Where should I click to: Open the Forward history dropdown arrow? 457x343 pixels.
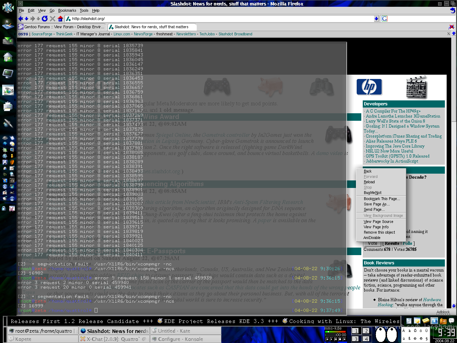pos(38,19)
